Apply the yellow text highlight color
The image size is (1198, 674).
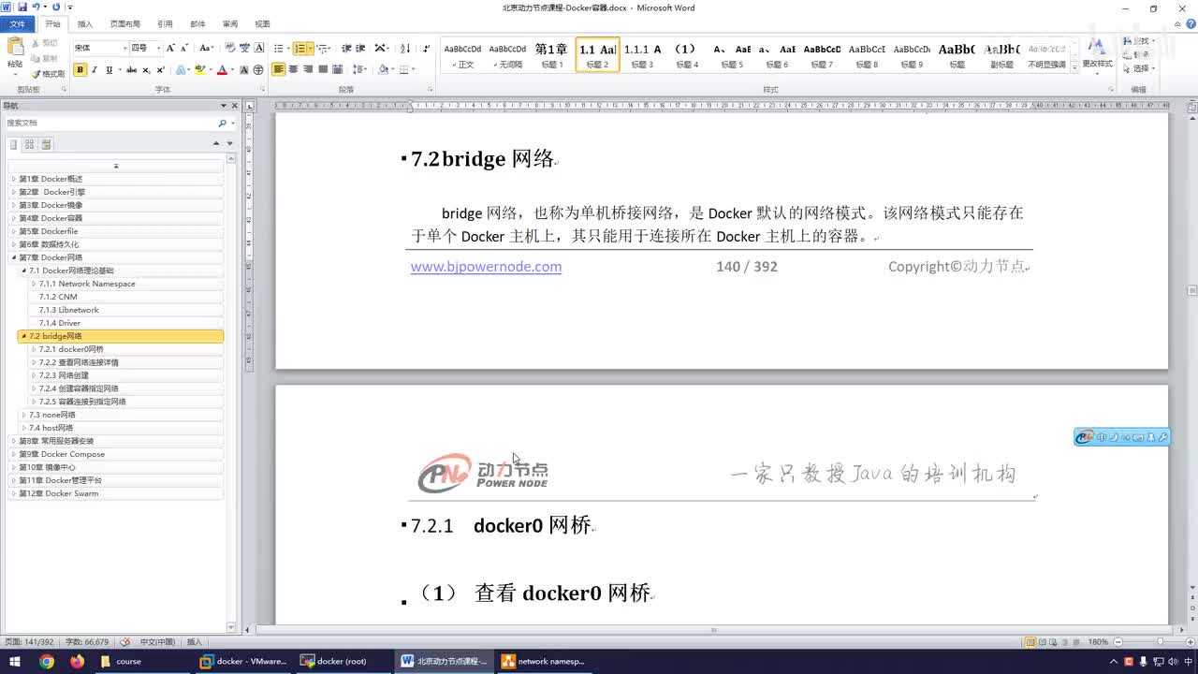199,70
